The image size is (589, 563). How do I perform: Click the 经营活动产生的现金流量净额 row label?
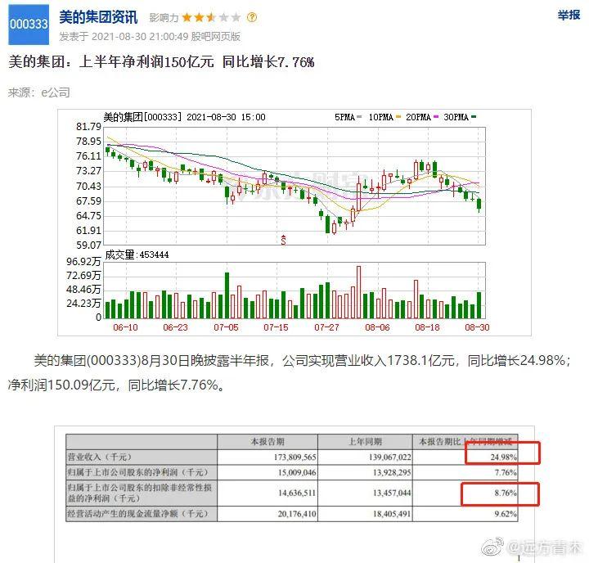(x=137, y=513)
